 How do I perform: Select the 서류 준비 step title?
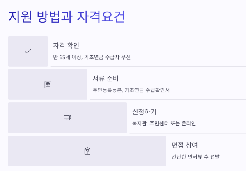coord(106,79)
